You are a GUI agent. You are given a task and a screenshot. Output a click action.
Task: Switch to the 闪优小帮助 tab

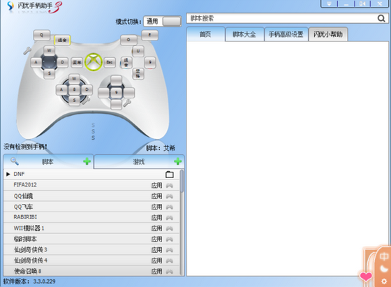tap(328, 34)
